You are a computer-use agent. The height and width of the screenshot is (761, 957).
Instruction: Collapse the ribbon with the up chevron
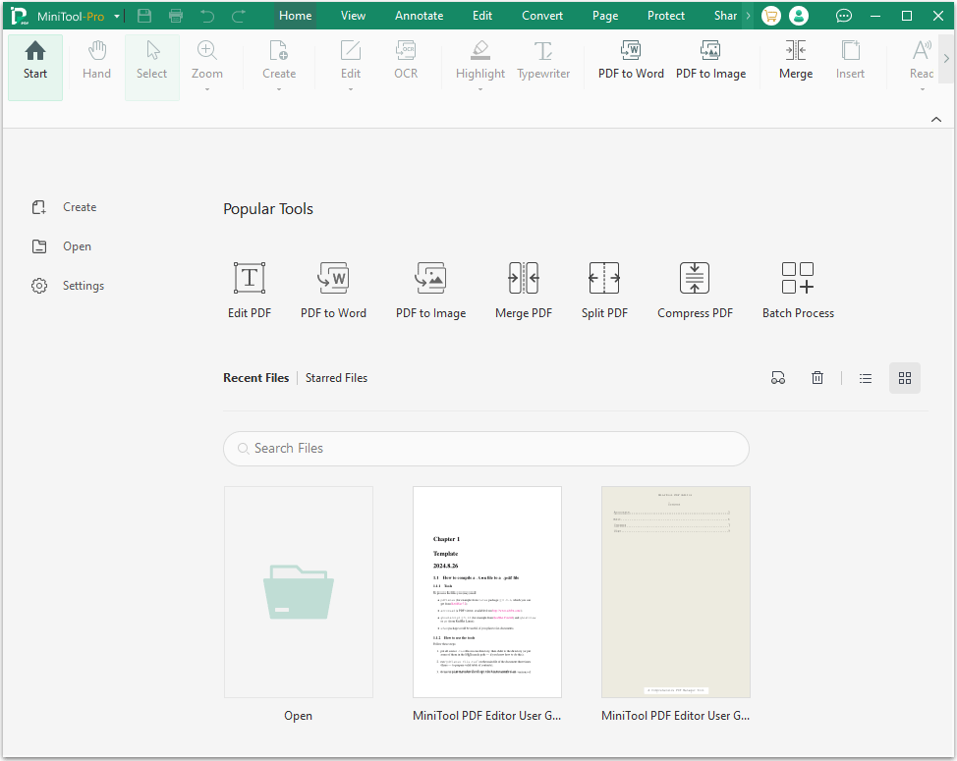(x=936, y=120)
